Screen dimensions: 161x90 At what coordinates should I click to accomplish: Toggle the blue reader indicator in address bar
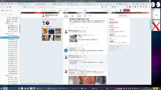point(102,7)
